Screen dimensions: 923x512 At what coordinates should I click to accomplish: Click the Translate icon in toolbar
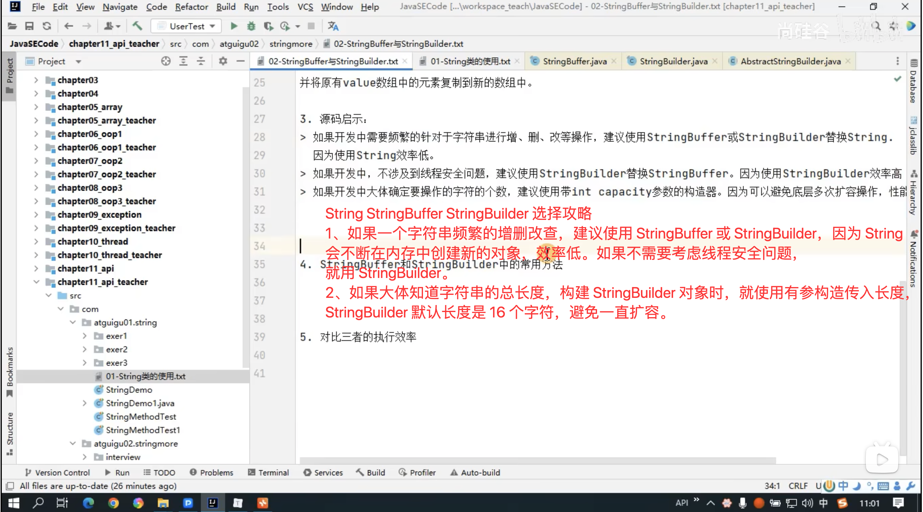333,26
